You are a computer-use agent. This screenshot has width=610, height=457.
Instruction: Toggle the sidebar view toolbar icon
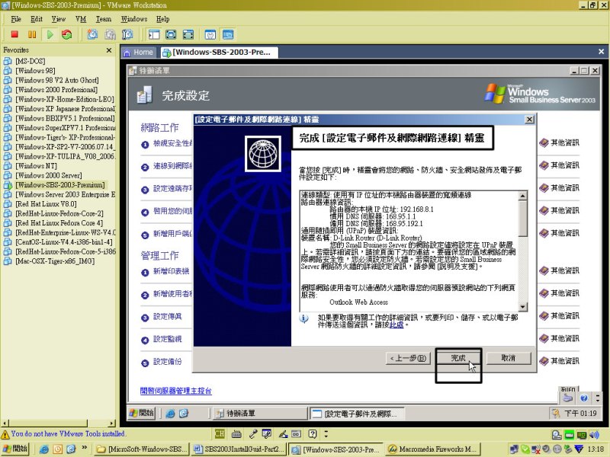154,34
